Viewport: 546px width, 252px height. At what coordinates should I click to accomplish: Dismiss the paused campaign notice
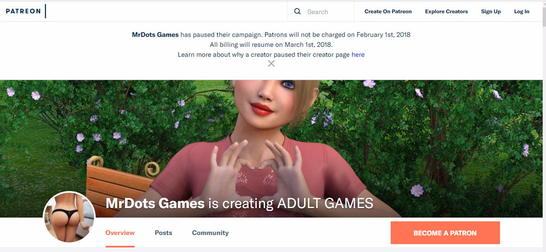271,63
